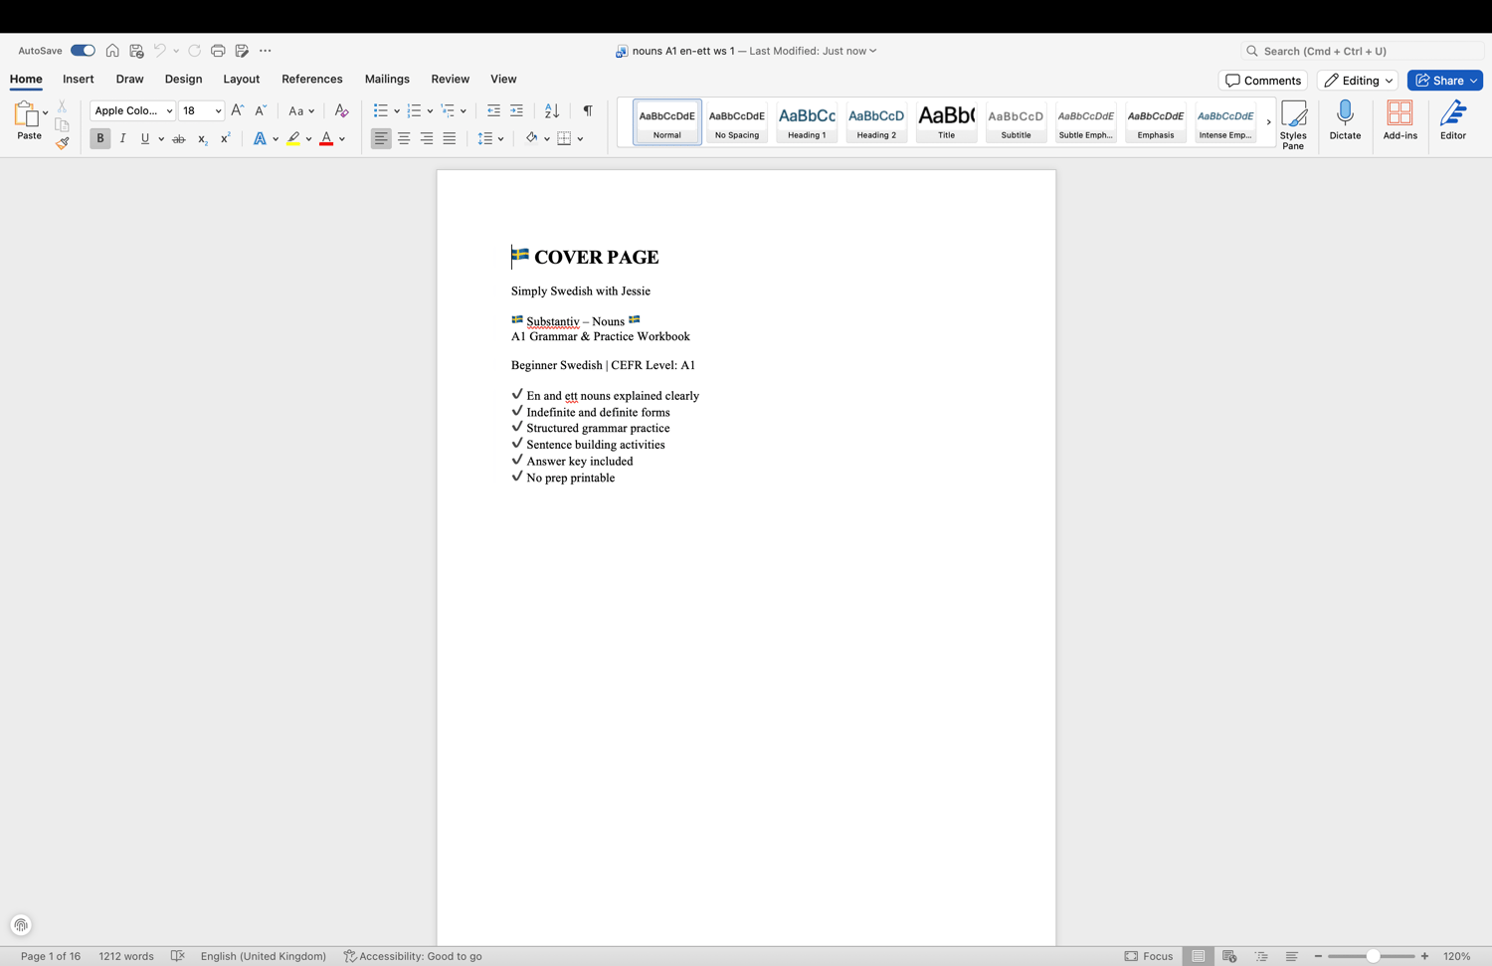This screenshot has width=1492, height=966.
Task: Open the font name combo box
Action: [132, 110]
